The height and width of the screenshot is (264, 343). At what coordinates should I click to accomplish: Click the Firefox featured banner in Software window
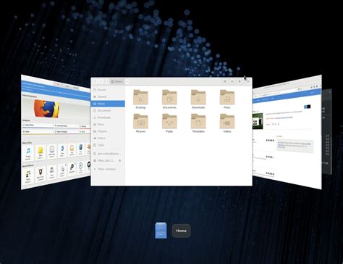pos(47,109)
